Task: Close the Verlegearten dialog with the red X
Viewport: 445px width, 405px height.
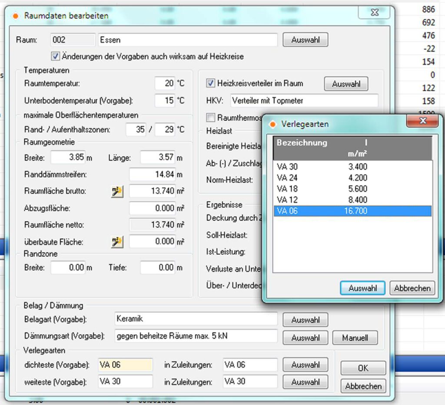Action: (x=422, y=120)
